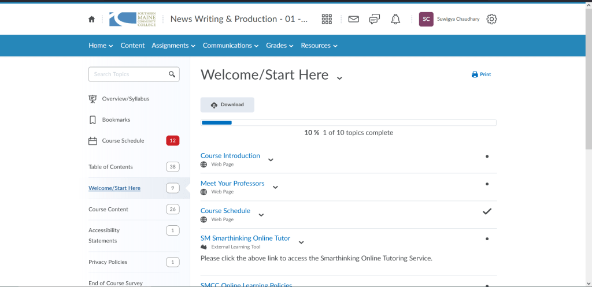Open the Meet Your Professors link
Screen dimensions: 592x287
click(232, 184)
